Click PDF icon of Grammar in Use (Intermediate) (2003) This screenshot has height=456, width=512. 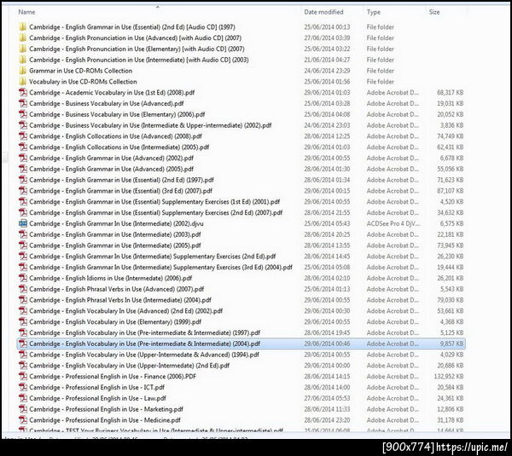pyautogui.click(x=23, y=234)
